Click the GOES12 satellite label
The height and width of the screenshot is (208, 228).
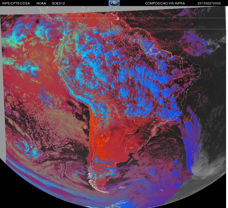pyautogui.click(x=58, y=3)
